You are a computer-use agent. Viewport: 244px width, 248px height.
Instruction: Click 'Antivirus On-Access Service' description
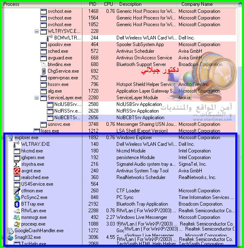point(144,58)
